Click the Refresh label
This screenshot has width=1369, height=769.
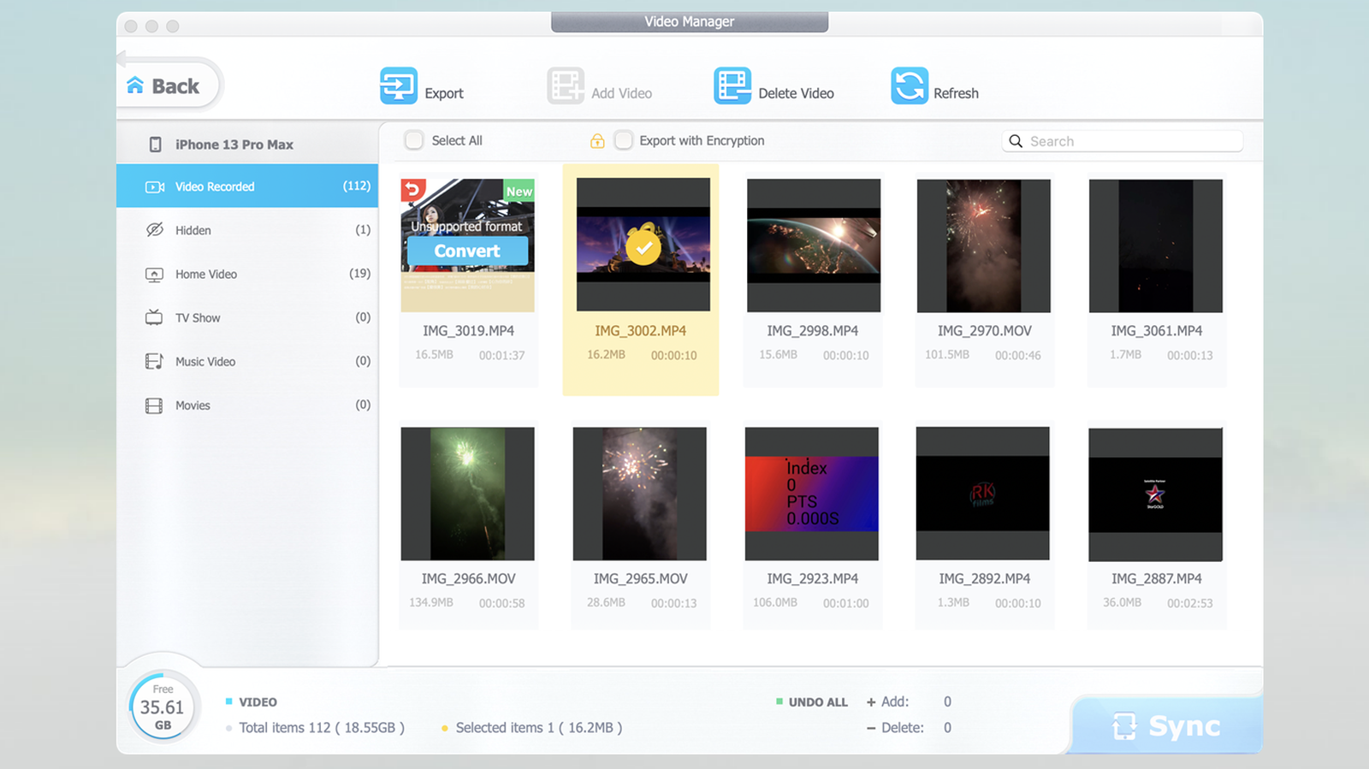[956, 93]
